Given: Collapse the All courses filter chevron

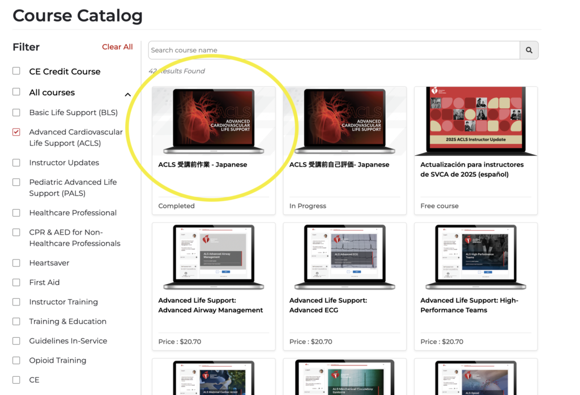Looking at the screenshot, I should click(127, 95).
